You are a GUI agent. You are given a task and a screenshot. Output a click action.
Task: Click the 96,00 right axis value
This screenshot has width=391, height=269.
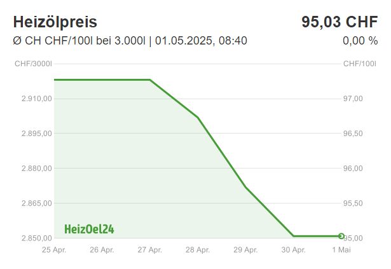pyautogui.click(x=353, y=169)
